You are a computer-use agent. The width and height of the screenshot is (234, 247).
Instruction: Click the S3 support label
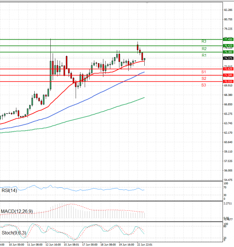click(x=204, y=85)
